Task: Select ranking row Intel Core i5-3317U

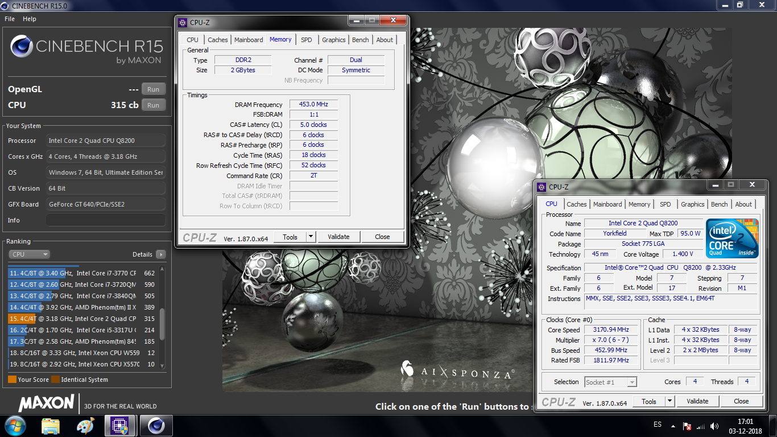Action: point(82,330)
